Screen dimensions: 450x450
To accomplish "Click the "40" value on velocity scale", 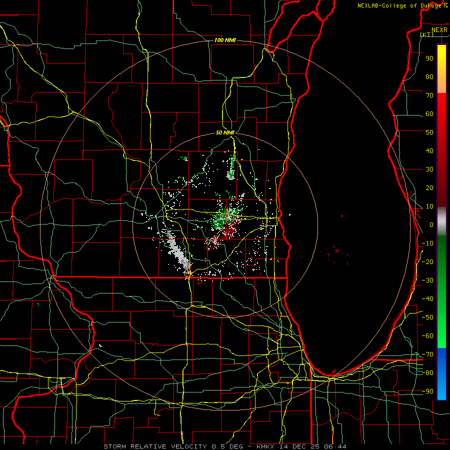I will point(429,151).
